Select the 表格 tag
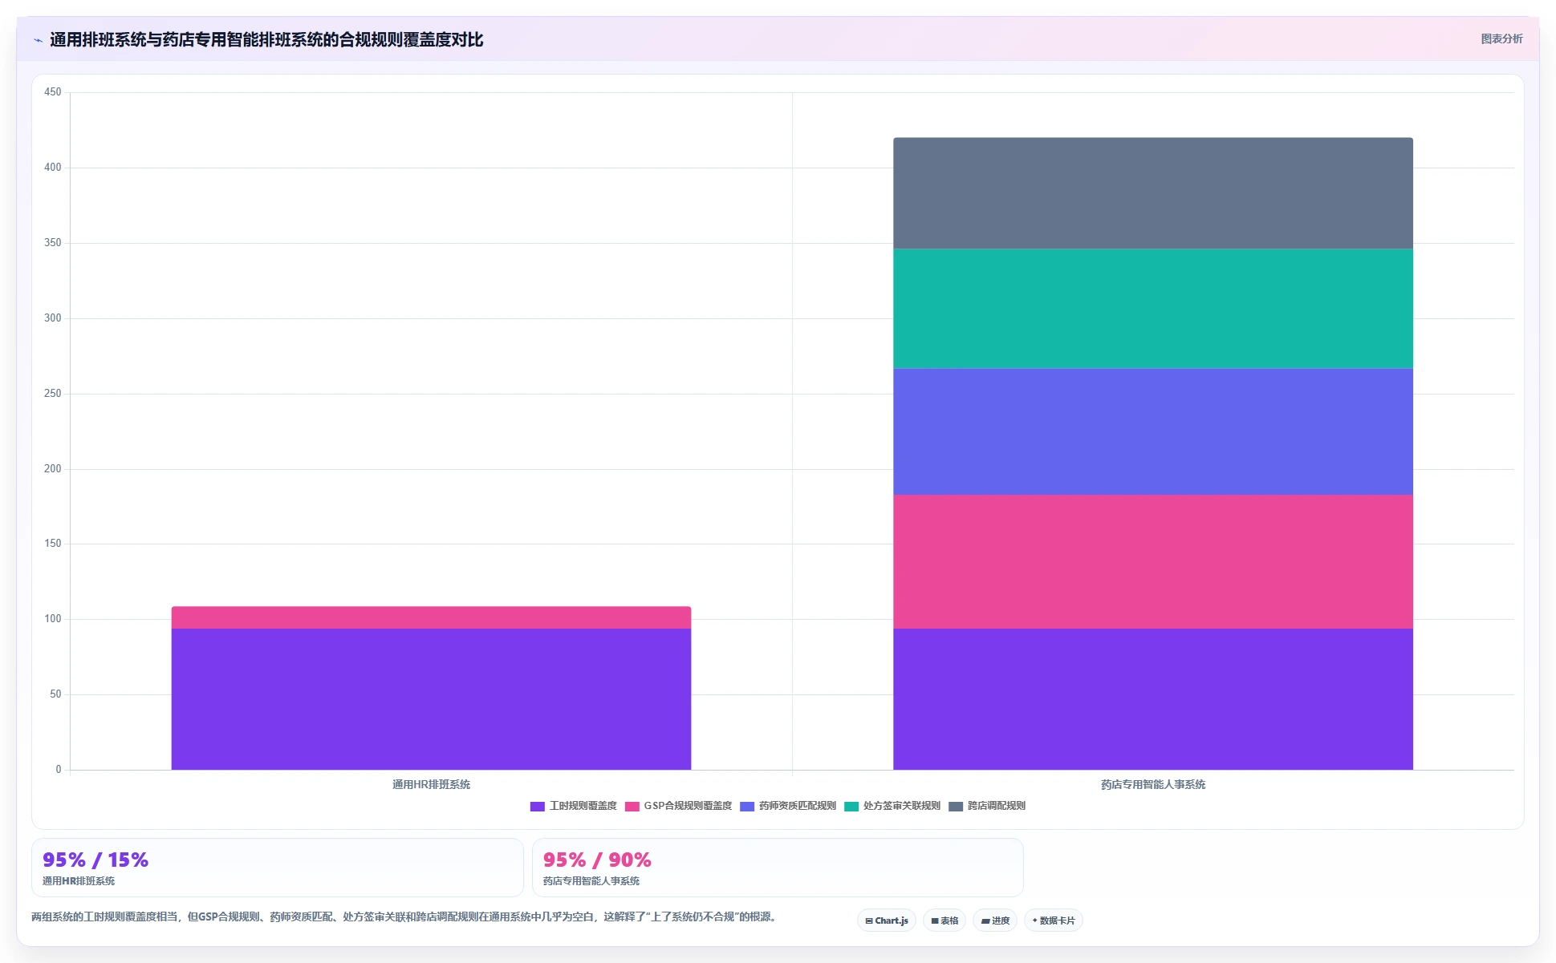The width and height of the screenshot is (1556, 963). [x=945, y=921]
